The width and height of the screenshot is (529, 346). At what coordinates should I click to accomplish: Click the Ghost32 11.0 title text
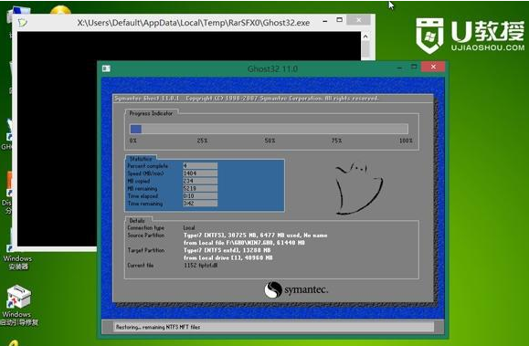point(272,69)
